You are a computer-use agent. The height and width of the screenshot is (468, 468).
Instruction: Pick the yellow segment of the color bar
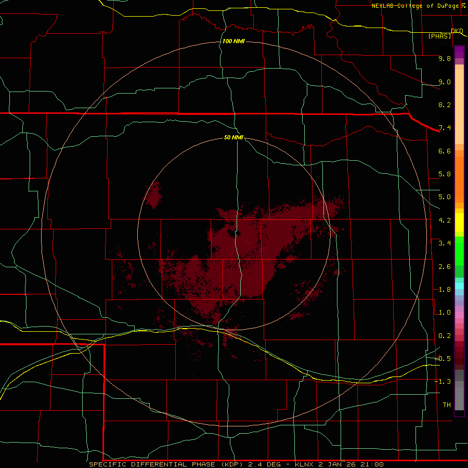coord(459,223)
